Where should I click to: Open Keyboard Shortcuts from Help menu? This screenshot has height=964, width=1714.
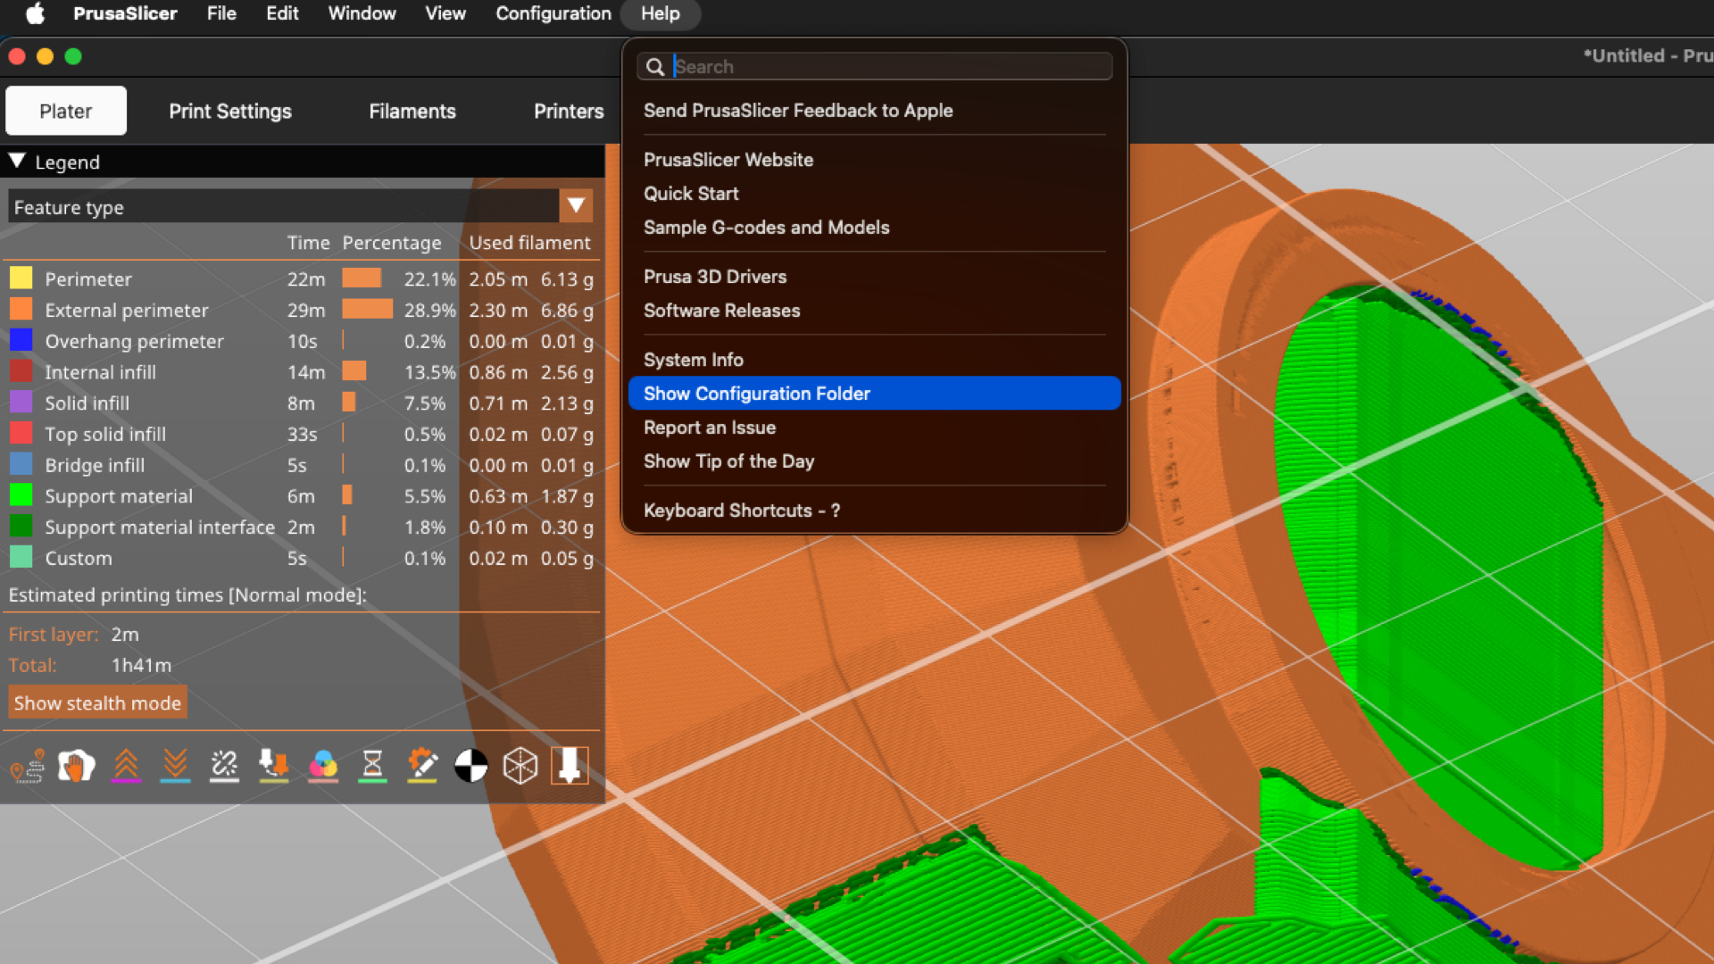[875, 511]
